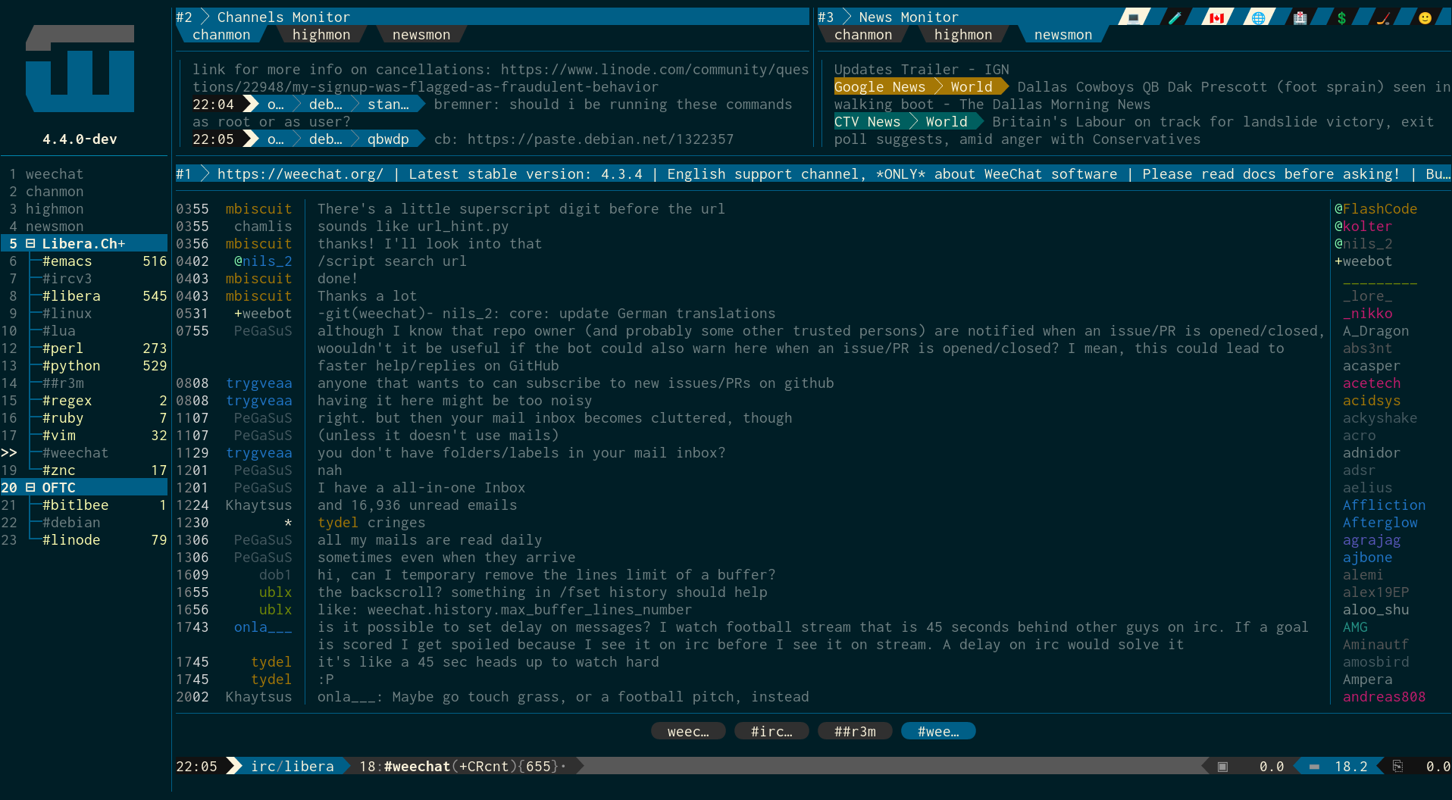
Task: Select the smiley face icon
Action: point(1425,17)
